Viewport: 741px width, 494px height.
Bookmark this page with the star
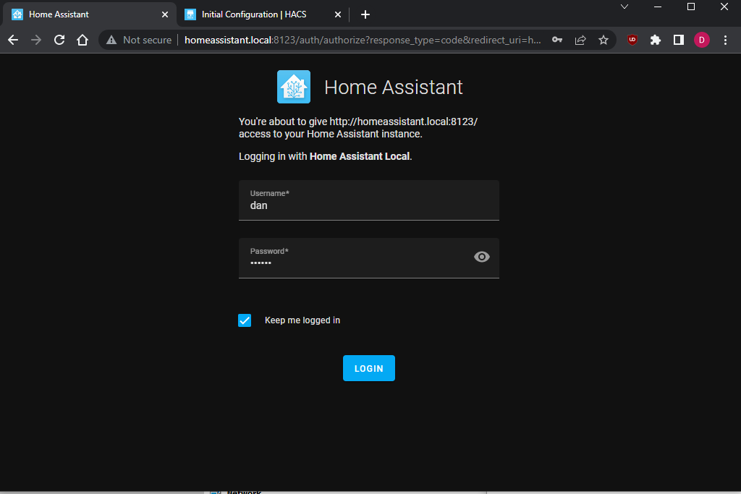click(x=604, y=41)
